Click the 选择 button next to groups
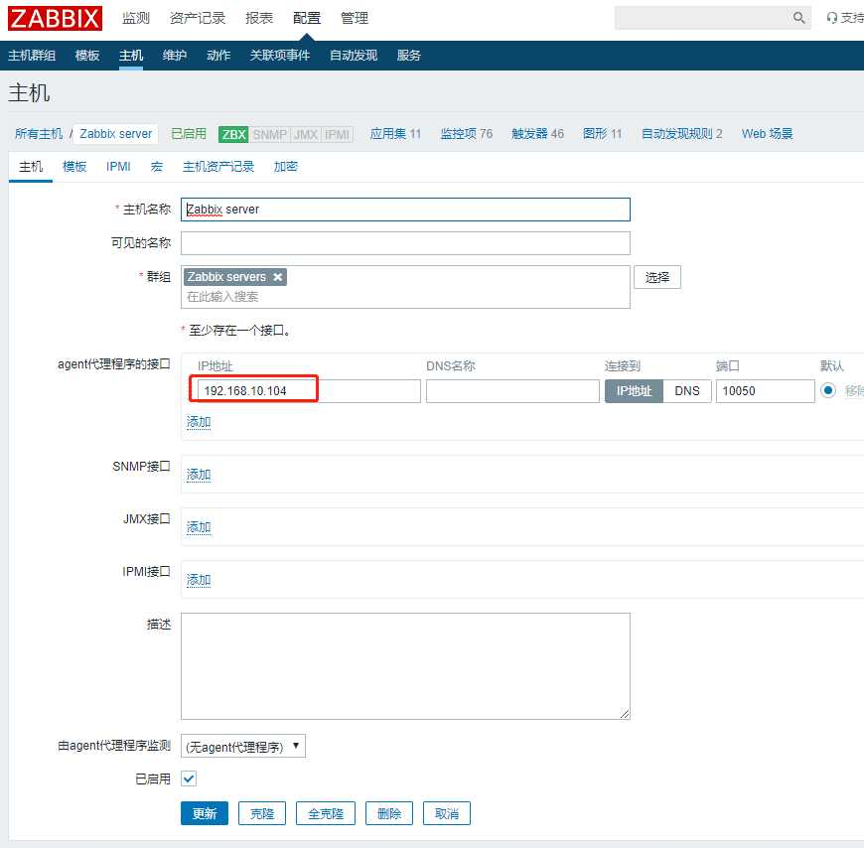Screen dimensions: 864x848 click(656, 277)
